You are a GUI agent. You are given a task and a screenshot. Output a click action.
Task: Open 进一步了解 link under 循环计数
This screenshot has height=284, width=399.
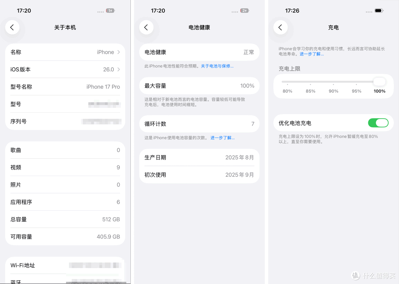pos(222,138)
